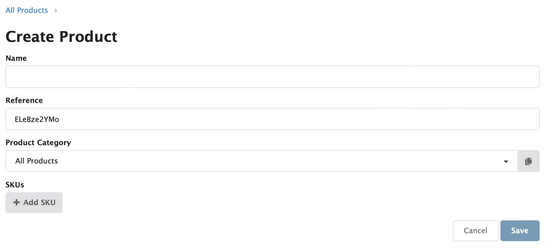Click the Product Category label

pos(38,143)
